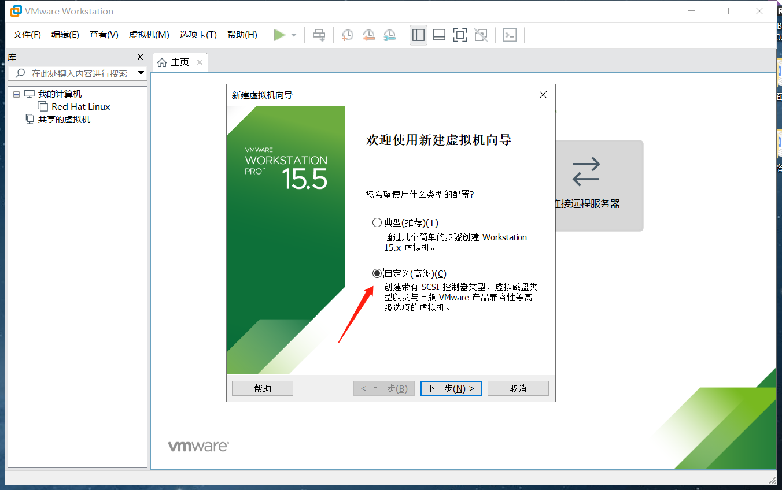Image resolution: width=782 pixels, height=490 pixels.
Task: Click the revert to snapshot icon
Action: (x=368, y=35)
